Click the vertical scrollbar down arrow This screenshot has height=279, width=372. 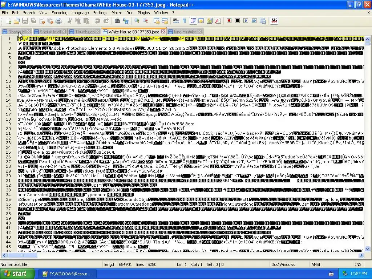tap(368, 249)
